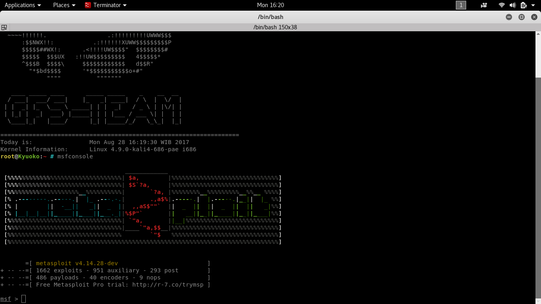This screenshot has height=304, width=541.
Task: Click the 'Today is:' label
Action: (16, 142)
